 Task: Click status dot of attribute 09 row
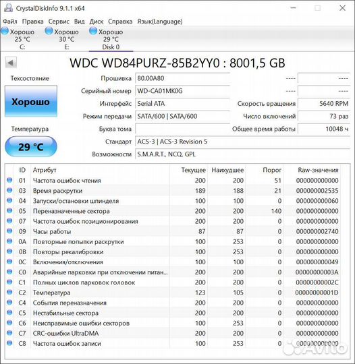pyautogui.click(x=9, y=231)
